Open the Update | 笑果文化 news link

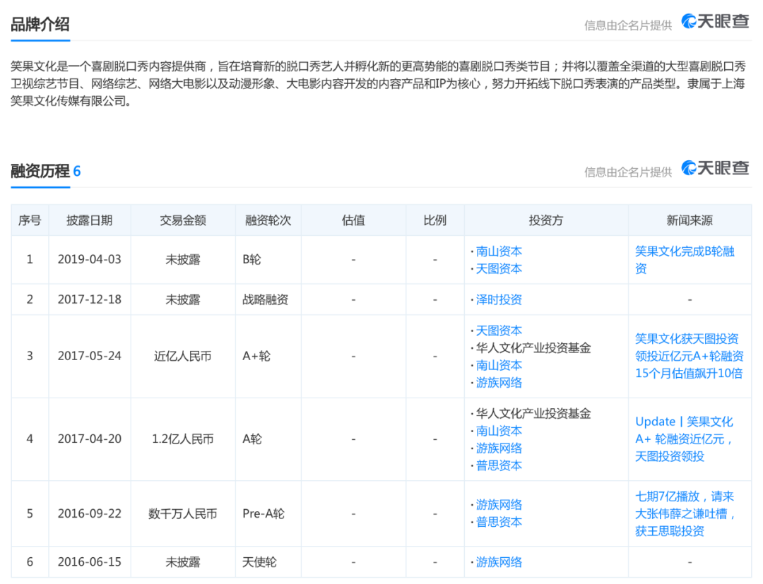coord(684,439)
